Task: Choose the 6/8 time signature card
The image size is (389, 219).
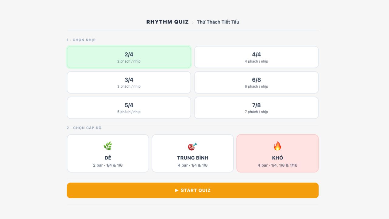Action: 256,82
